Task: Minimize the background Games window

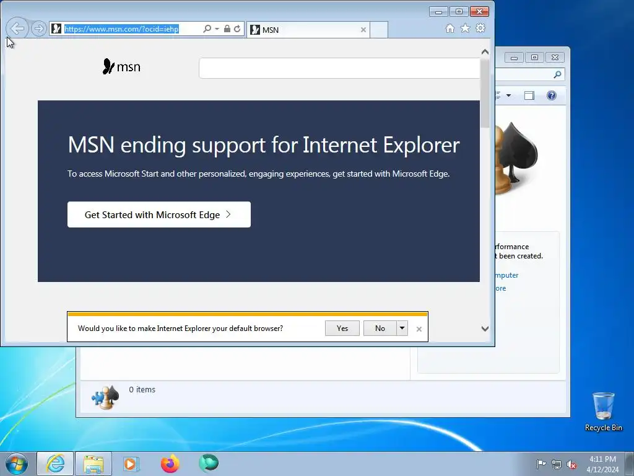Action: (514, 58)
